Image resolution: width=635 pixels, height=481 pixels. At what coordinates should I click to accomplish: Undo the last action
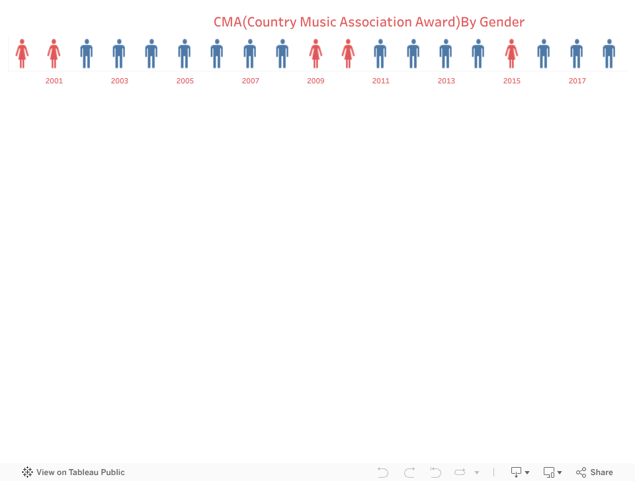pyautogui.click(x=383, y=472)
